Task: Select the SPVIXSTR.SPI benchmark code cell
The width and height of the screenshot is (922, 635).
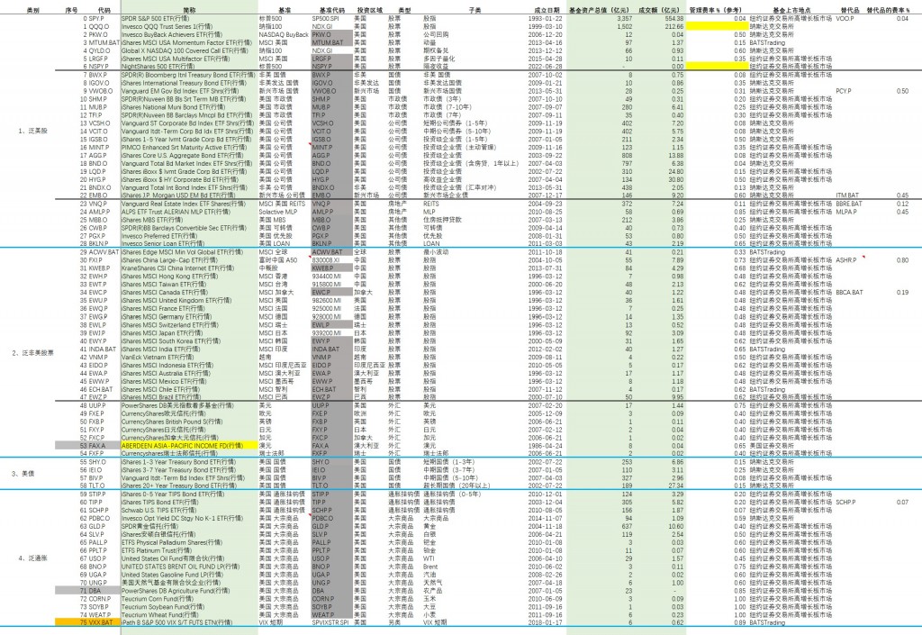Action: 330,622
